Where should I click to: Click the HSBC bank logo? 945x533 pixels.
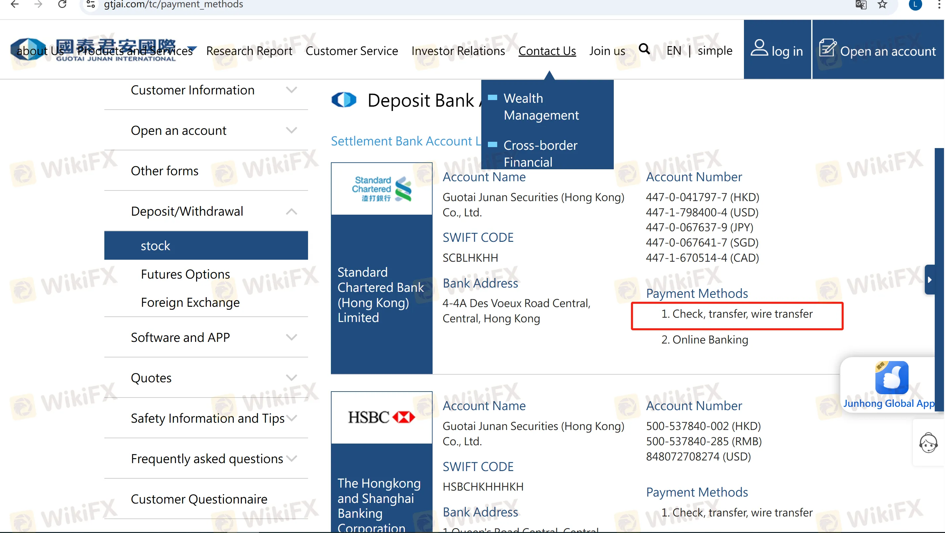point(381,417)
